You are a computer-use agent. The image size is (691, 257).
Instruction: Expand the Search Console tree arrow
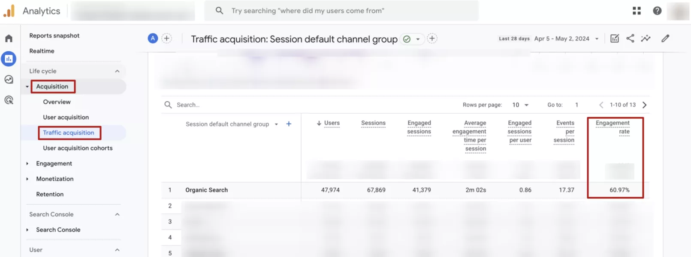(x=27, y=230)
